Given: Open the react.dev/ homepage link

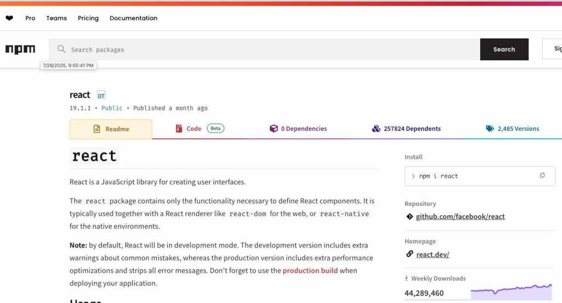Looking at the screenshot, I should tap(432, 255).
